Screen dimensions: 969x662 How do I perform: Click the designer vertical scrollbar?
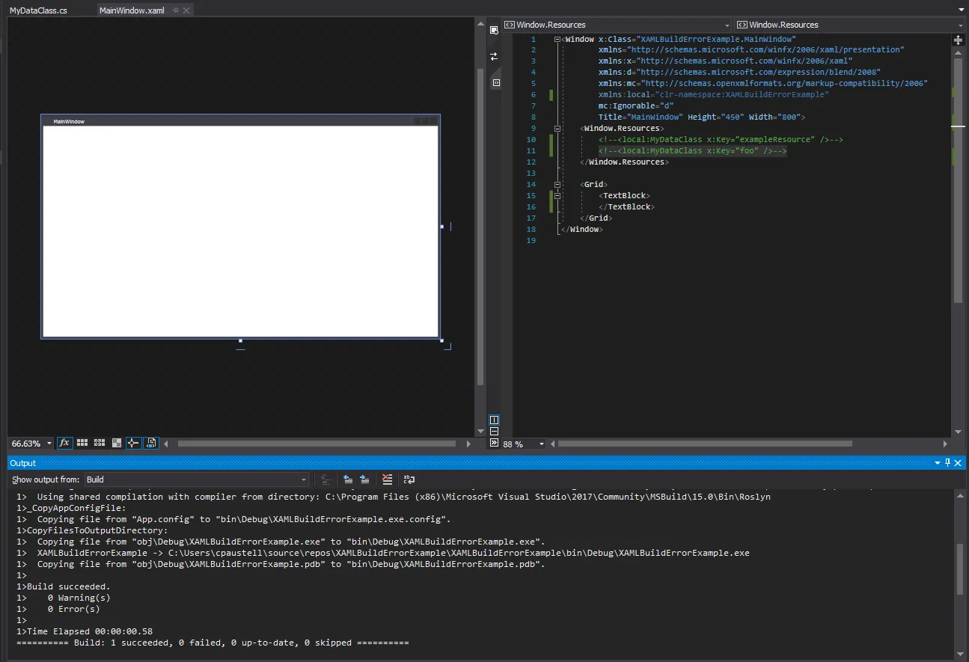pos(480,227)
